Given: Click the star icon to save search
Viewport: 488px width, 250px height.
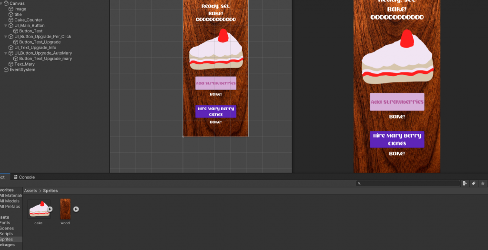Looking at the screenshot, I should (483, 183).
